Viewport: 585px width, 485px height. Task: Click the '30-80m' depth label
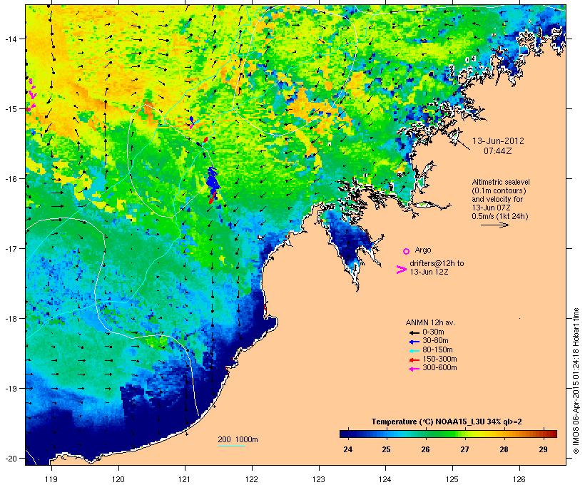click(x=435, y=341)
